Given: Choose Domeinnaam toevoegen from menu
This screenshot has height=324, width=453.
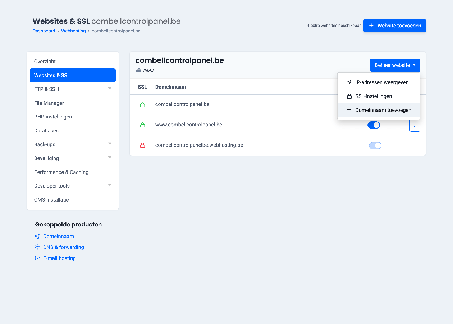Looking at the screenshot, I should point(379,110).
